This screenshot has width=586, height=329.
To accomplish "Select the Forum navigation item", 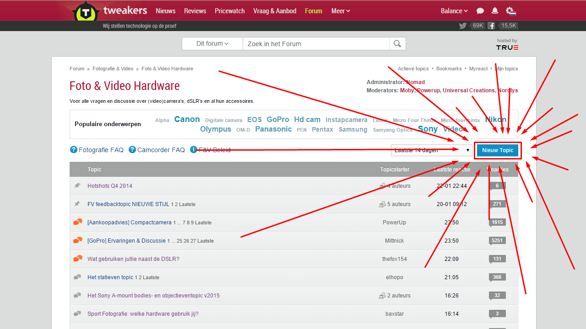I will [314, 11].
